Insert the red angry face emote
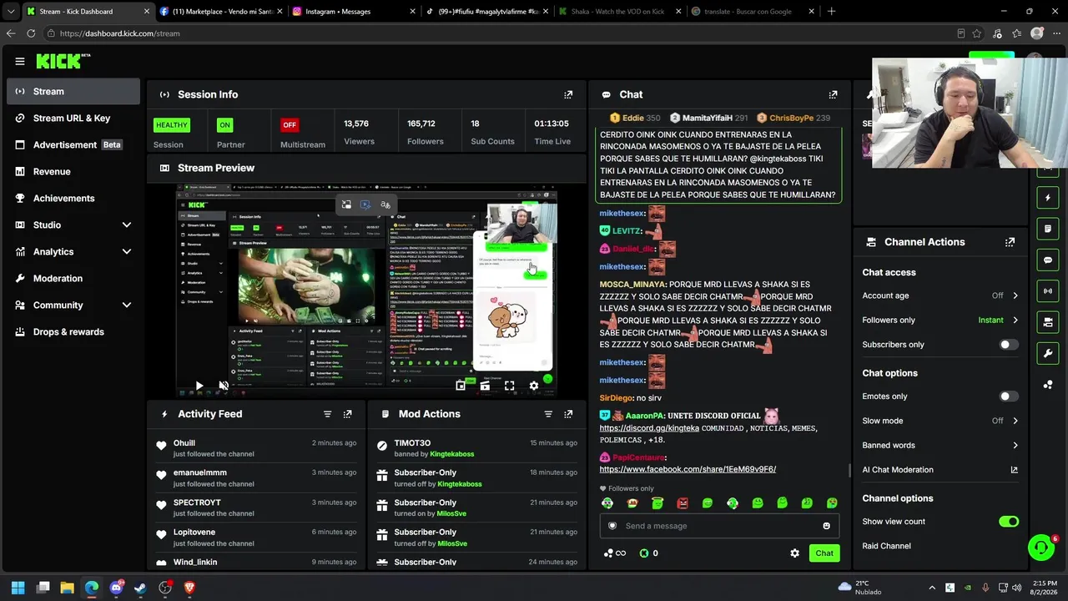 pos(683,503)
